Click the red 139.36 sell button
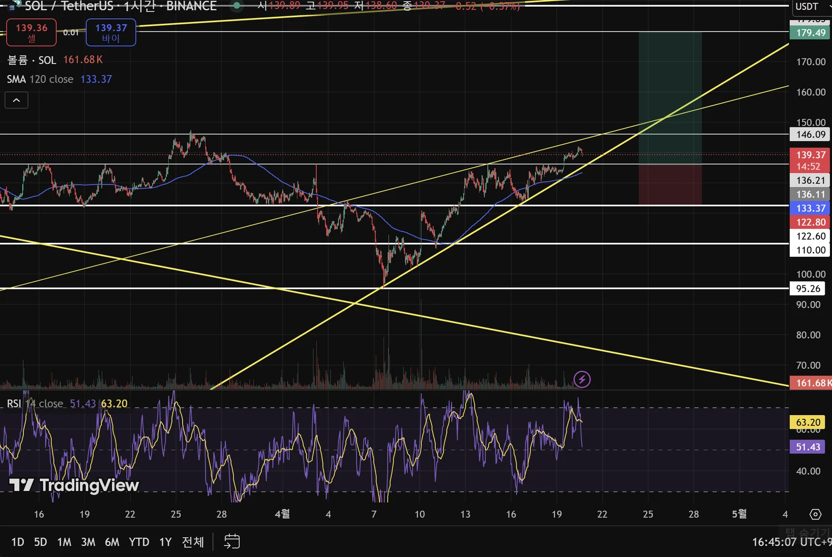This screenshot has width=832, height=557. (x=31, y=32)
